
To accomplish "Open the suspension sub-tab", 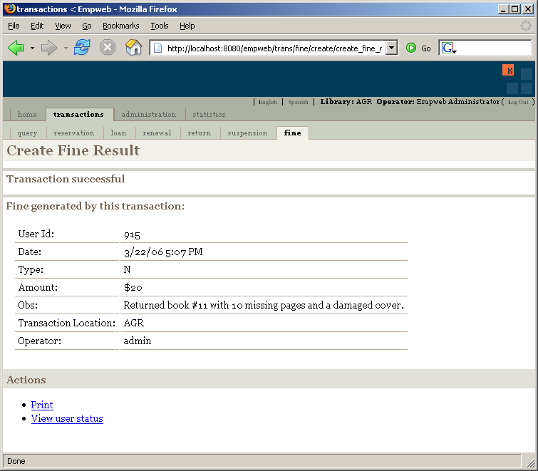I will pos(247,133).
